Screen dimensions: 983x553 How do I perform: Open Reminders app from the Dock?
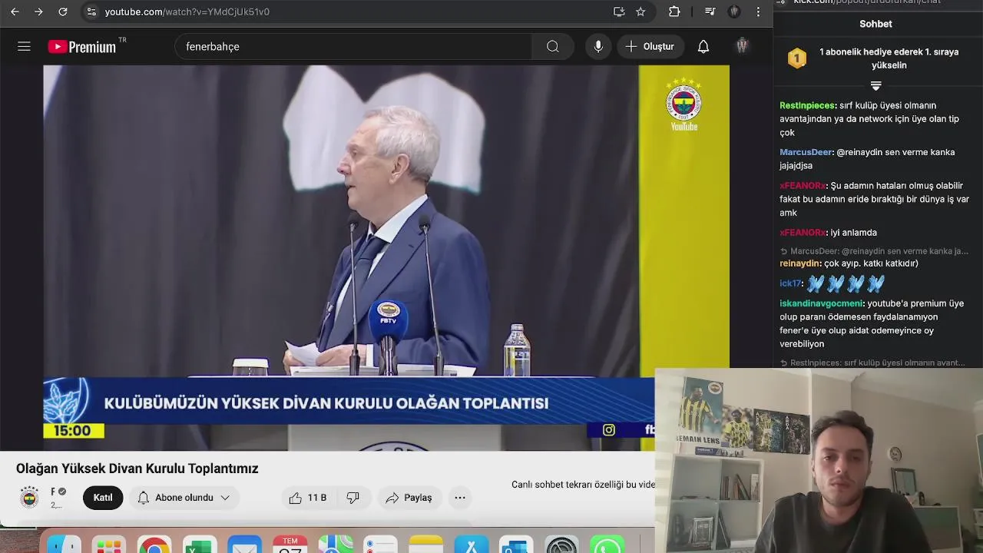click(380, 545)
